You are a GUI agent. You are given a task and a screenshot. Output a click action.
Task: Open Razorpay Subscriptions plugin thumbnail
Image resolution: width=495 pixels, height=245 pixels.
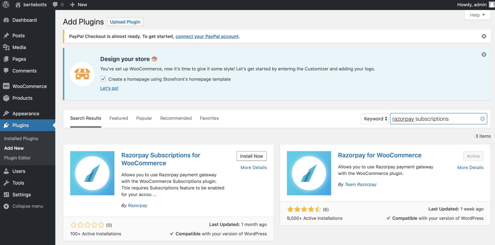92,173
